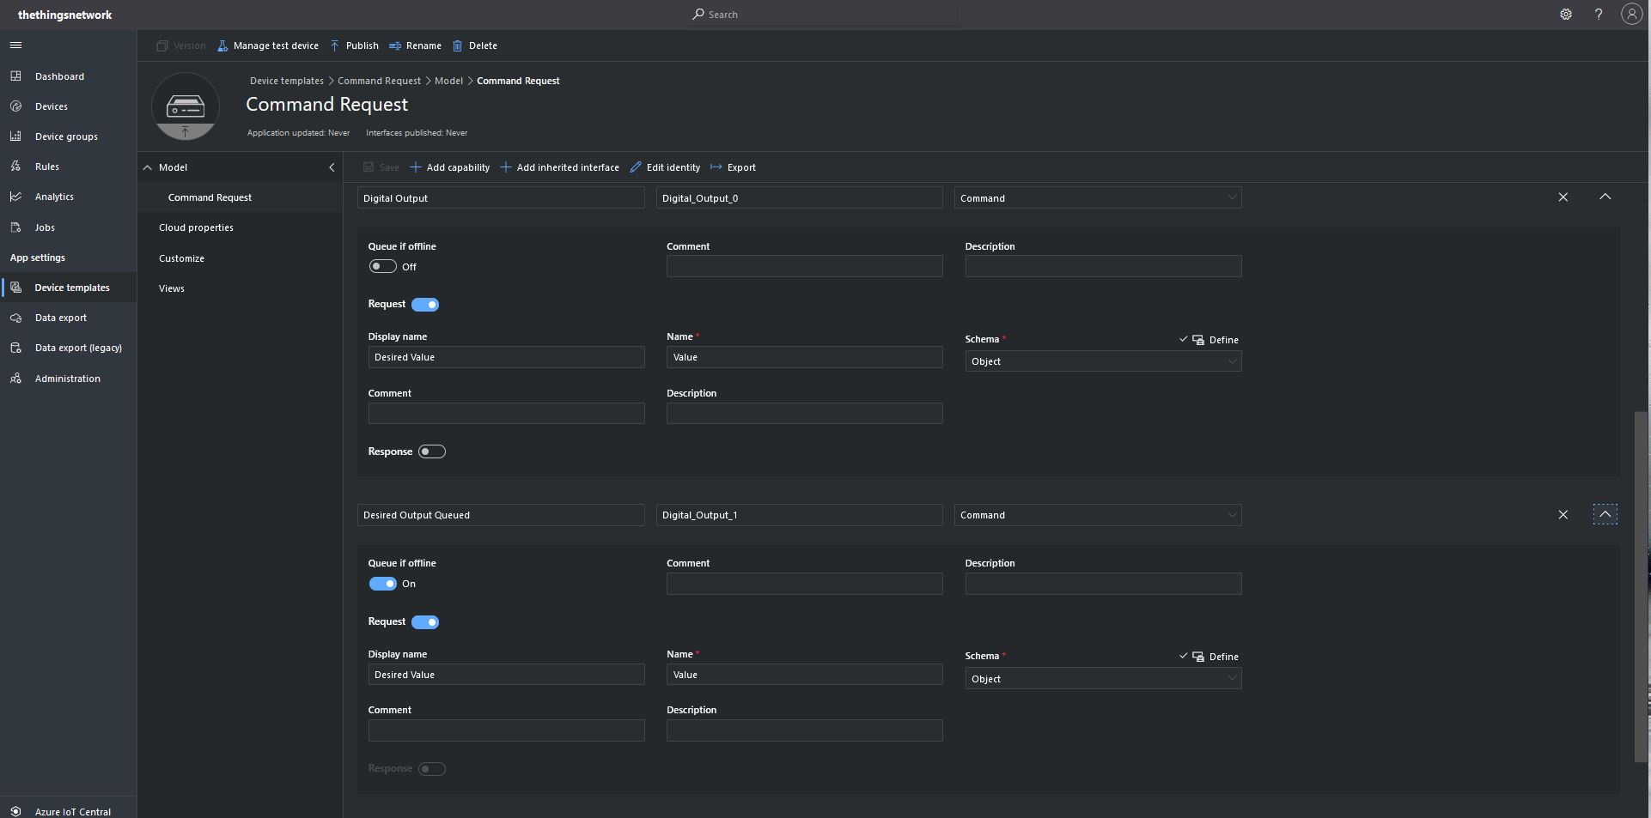Toggle the hamburger navigation menu
1651x818 pixels.
tap(15, 45)
